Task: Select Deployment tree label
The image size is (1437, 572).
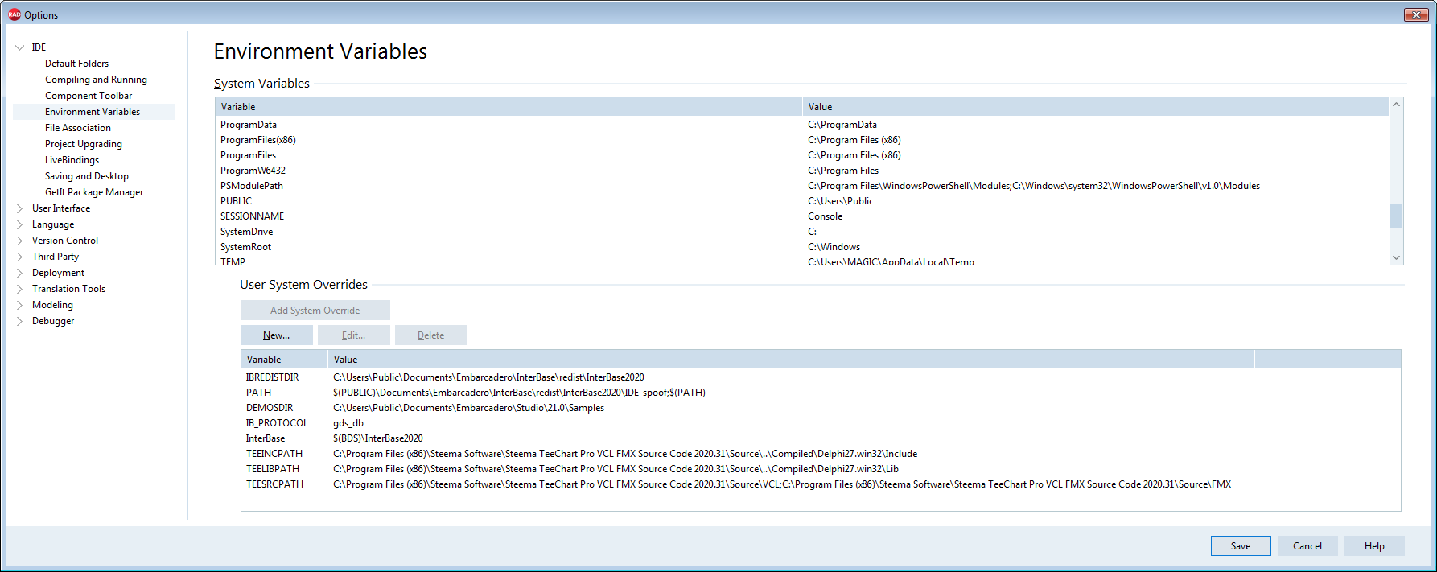Action: pos(58,273)
